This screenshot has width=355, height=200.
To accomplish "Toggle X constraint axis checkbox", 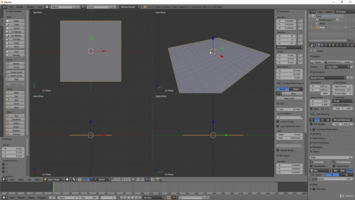I will pos(3,164).
